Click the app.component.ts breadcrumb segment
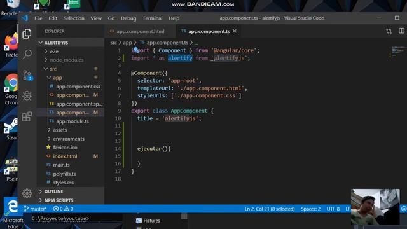Viewport: 407px width, 229px height. (x=164, y=43)
